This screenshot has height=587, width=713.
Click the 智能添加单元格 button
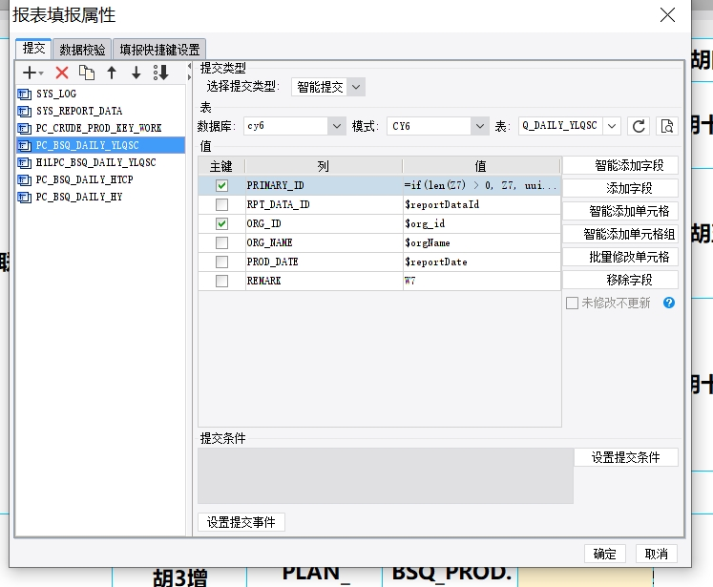620,211
